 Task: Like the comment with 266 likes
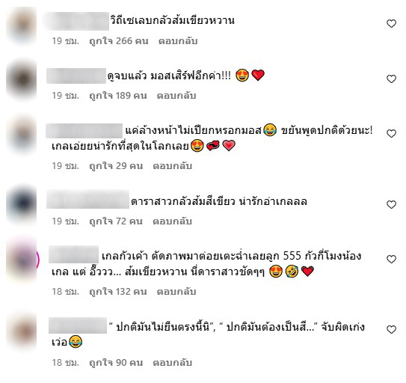[391, 24]
